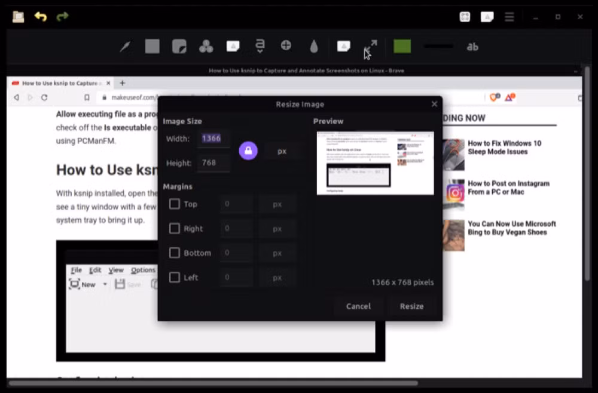This screenshot has height=393, width=598.
Task: Enable the Bottom margin checkbox
Action: point(174,253)
